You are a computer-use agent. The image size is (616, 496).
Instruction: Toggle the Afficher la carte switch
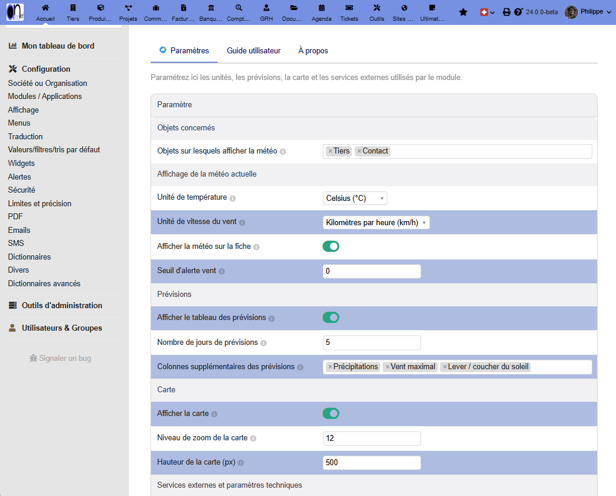click(331, 414)
